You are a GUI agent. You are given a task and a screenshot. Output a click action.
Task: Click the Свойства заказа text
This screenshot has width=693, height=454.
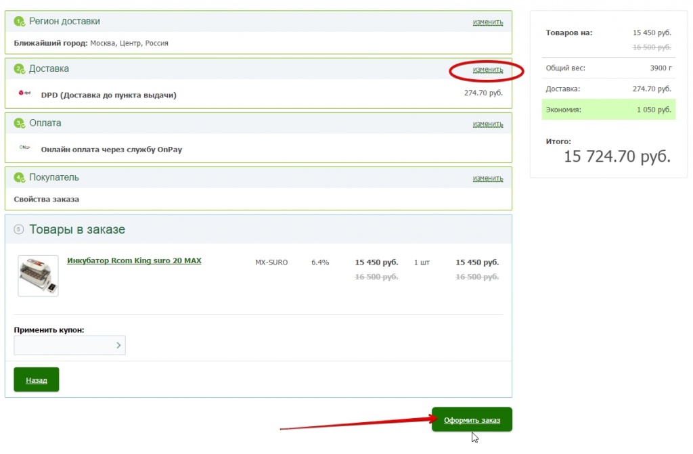pos(47,200)
